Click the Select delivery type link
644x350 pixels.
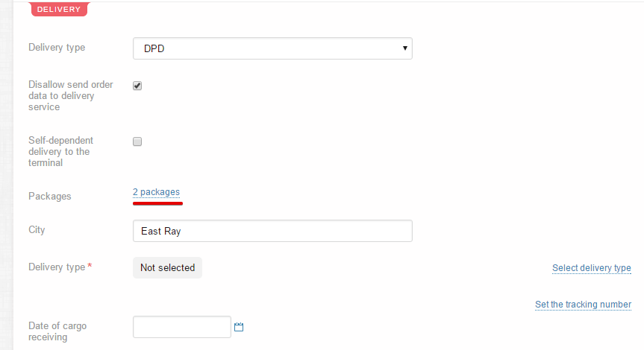[591, 268]
